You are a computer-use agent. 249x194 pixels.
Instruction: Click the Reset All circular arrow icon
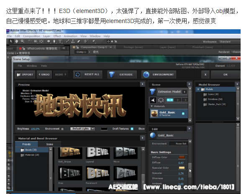tap(78, 74)
